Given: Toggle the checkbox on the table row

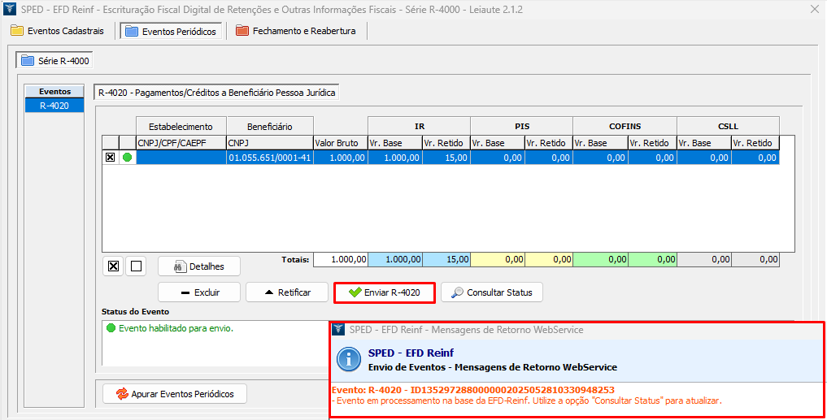Looking at the screenshot, I should tap(111, 158).
